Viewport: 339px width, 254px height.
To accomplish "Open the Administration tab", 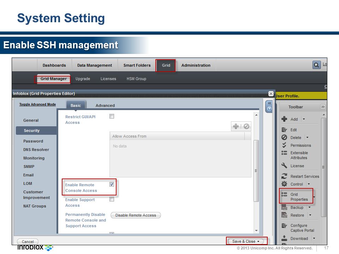I will [196, 65].
